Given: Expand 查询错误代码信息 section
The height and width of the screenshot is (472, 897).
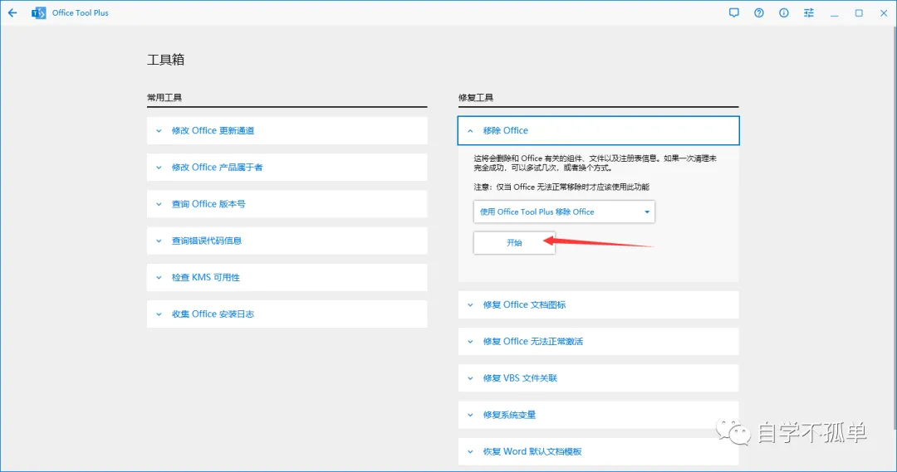Looking at the screenshot, I should click(x=287, y=241).
